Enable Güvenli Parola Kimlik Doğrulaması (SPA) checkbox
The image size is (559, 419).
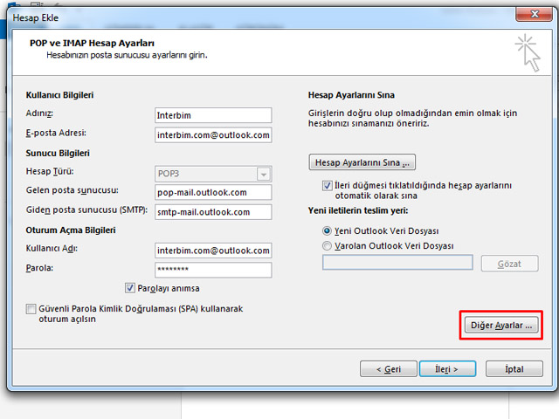[x=31, y=309]
